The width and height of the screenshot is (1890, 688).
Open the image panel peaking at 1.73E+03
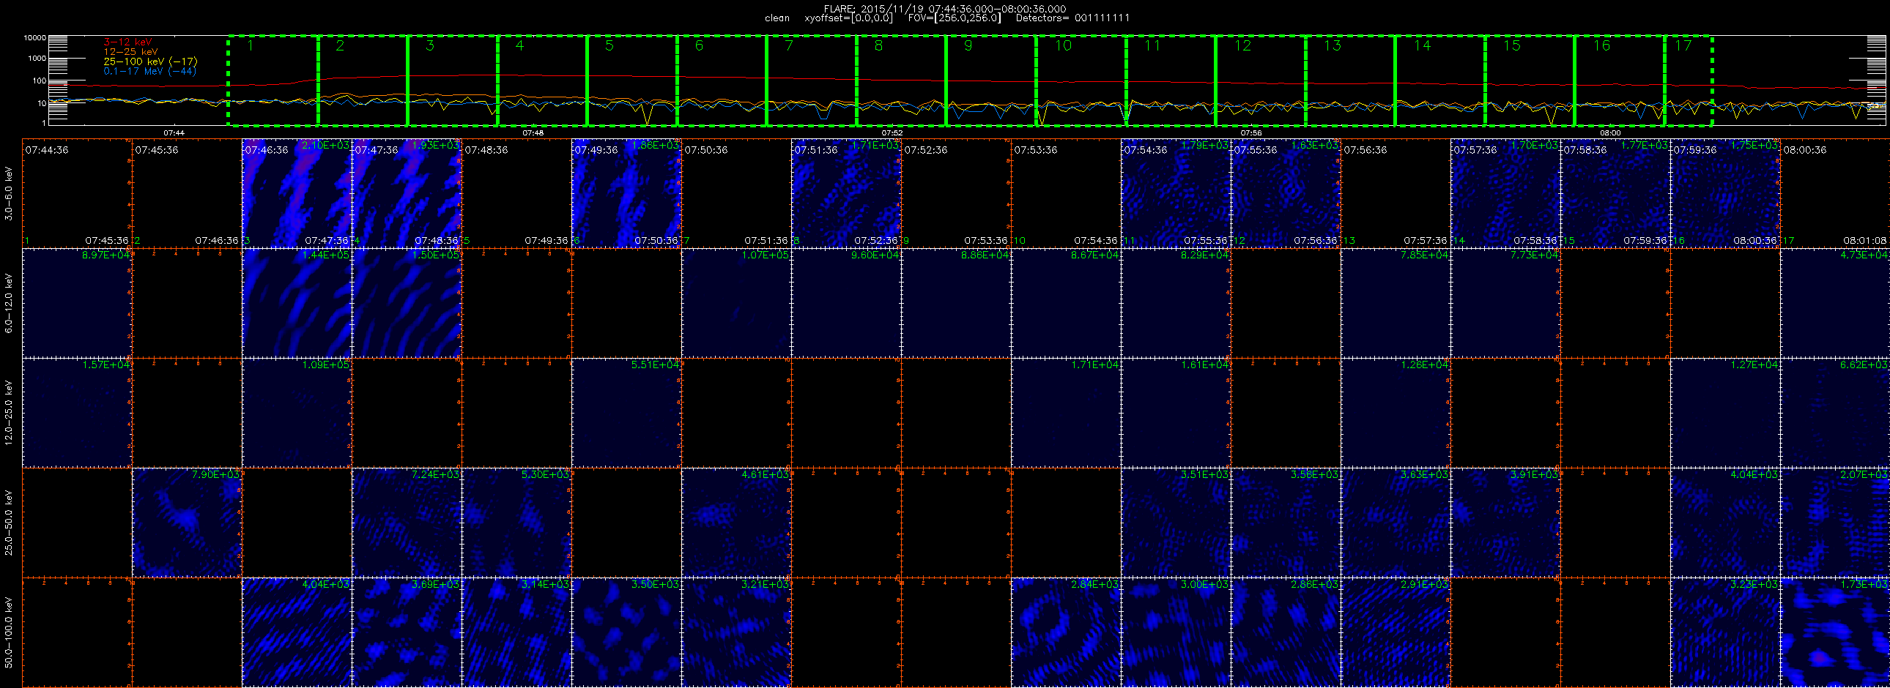tap(1835, 632)
